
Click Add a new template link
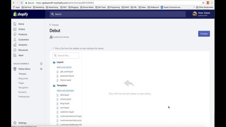(x=65, y=90)
